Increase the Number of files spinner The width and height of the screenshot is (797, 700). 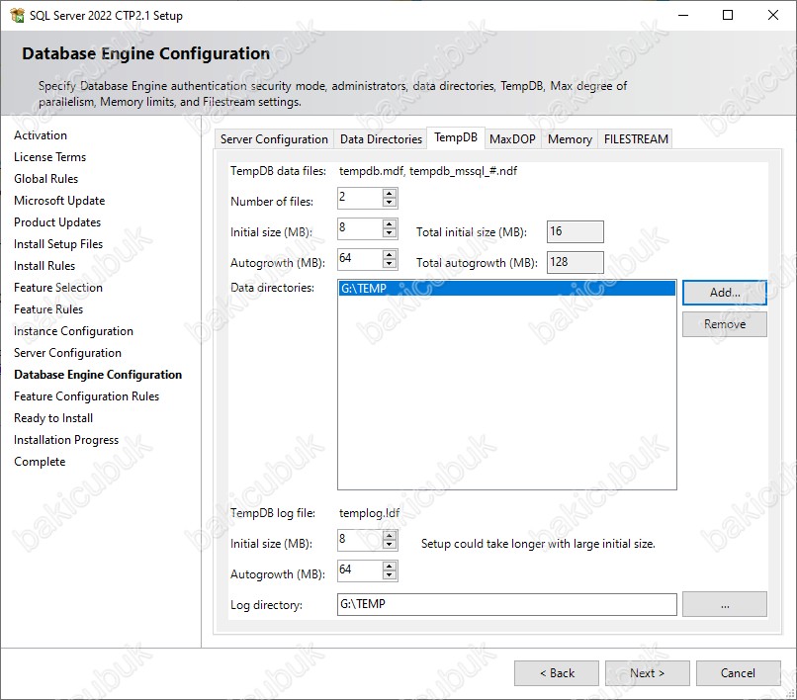pos(390,194)
